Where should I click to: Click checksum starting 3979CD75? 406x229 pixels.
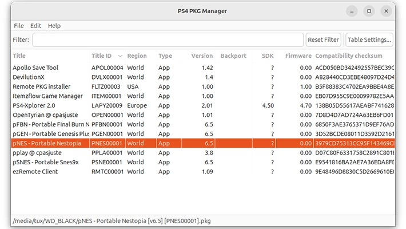[355, 143]
